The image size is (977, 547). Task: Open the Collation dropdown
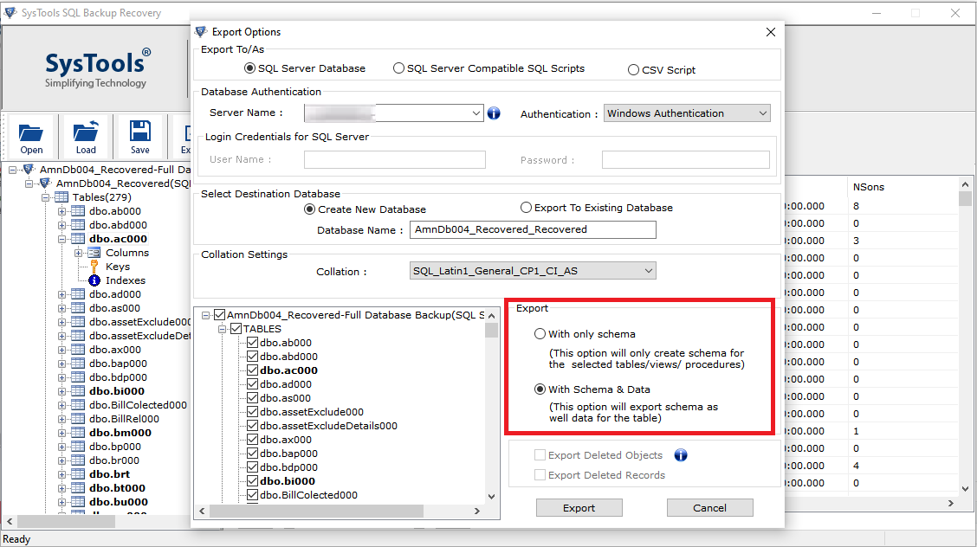tap(648, 271)
